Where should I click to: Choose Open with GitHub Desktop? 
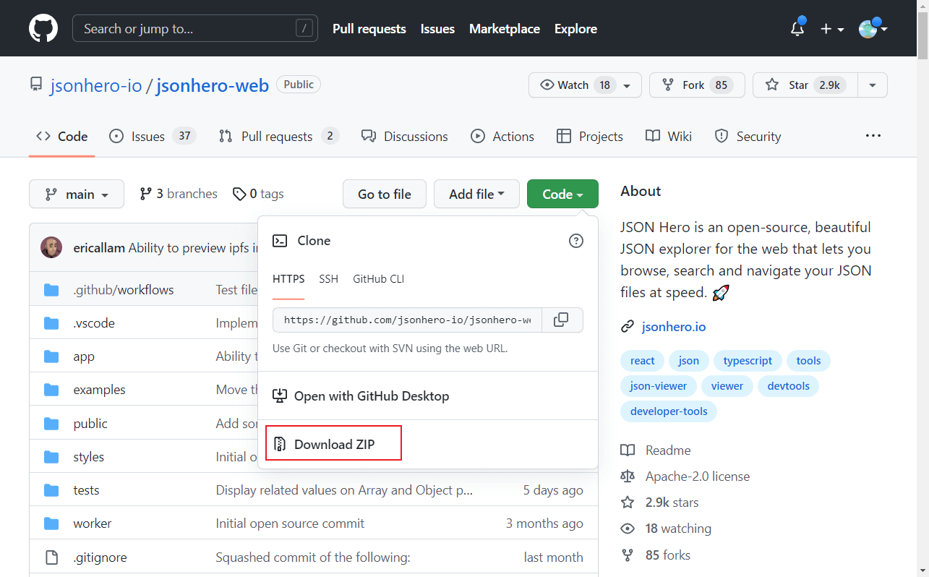(x=428, y=396)
